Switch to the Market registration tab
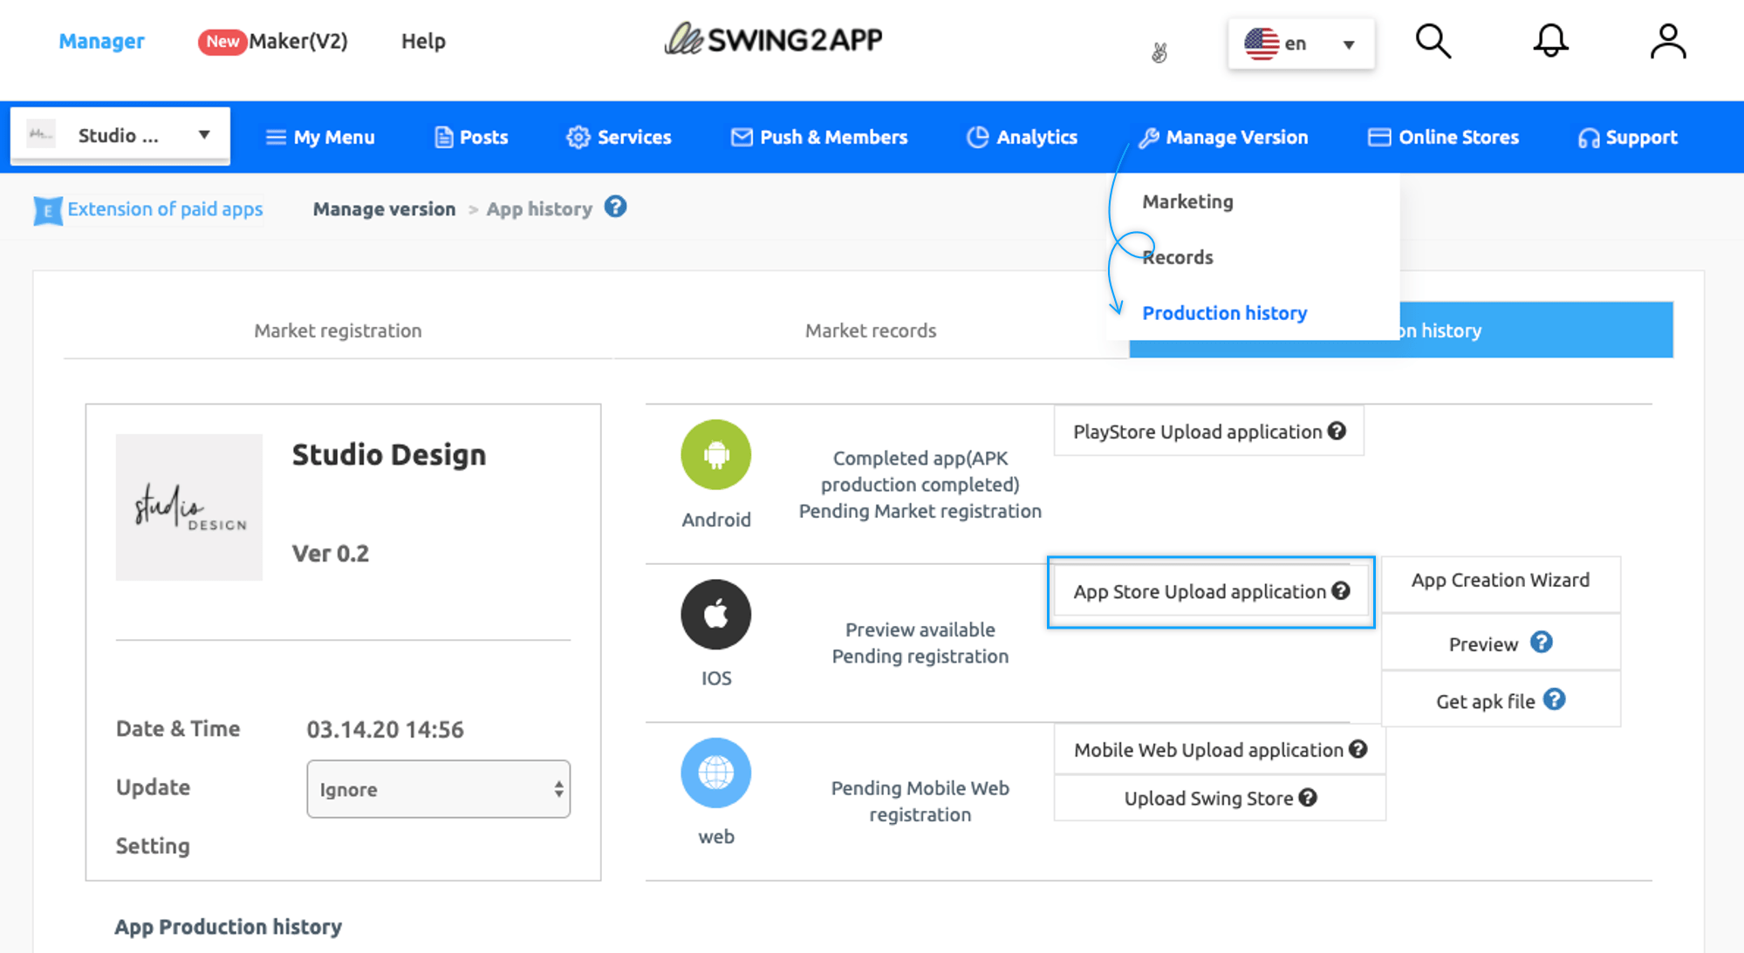Screen dimensions: 1744x953 (338, 330)
